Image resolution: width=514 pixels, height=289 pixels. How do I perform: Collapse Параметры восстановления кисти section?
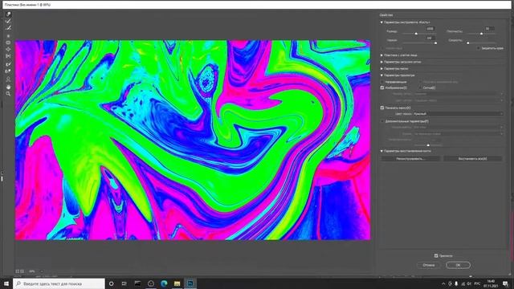(x=381, y=151)
